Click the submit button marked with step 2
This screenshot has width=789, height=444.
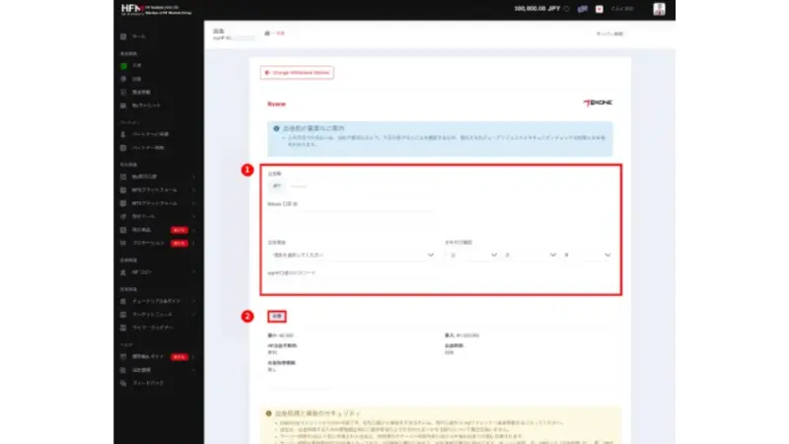[x=278, y=317]
